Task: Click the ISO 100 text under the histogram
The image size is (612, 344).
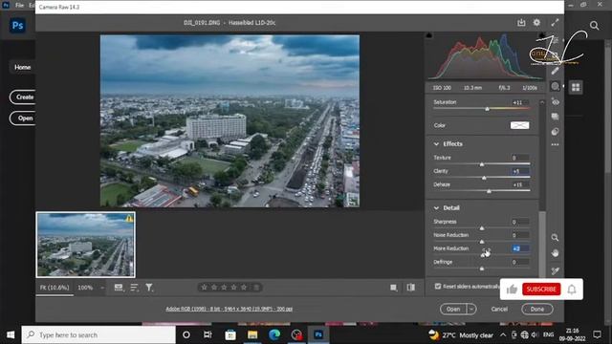Action: coord(442,88)
